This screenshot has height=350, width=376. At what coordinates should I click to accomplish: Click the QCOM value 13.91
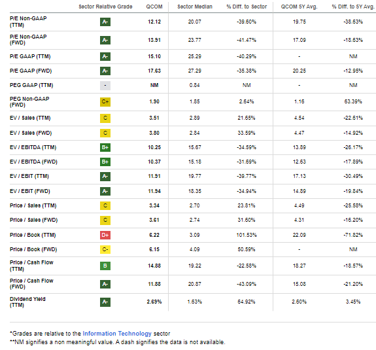(x=154, y=40)
